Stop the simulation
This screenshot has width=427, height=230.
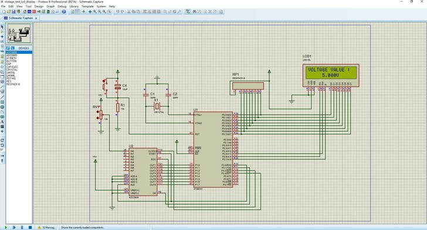coord(30,227)
